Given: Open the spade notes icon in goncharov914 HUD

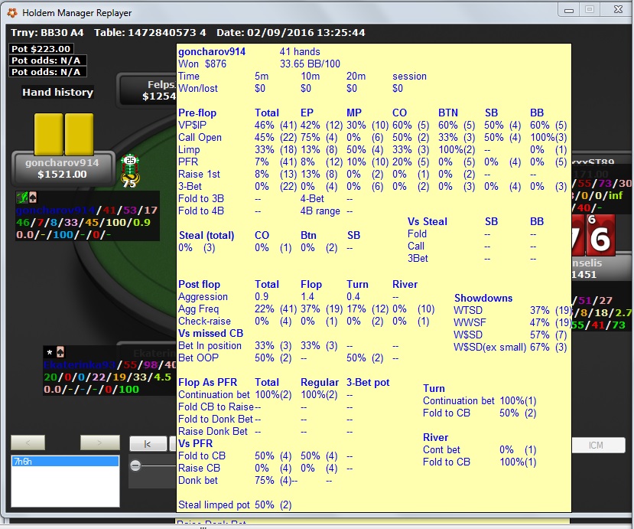Looking at the screenshot, I should 33,198.
